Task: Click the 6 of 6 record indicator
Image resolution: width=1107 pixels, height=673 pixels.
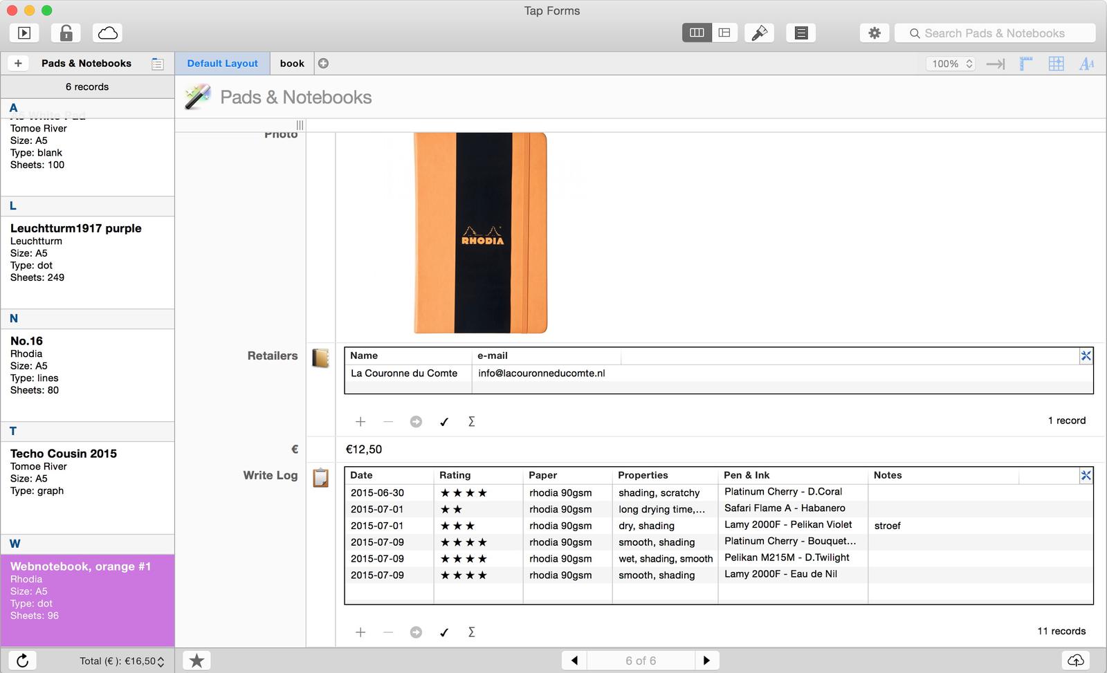Action: pyautogui.click(x=641, y=661)
